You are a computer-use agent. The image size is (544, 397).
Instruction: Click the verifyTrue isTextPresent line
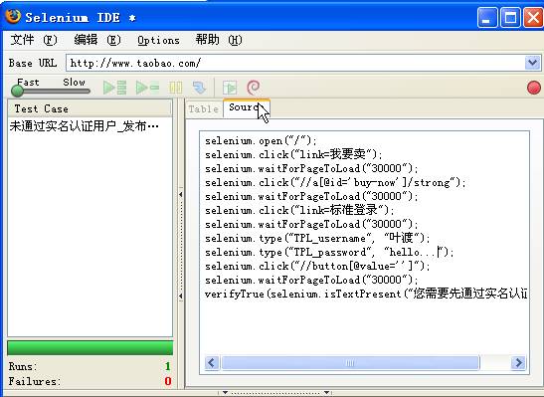(x=366, y=294)
